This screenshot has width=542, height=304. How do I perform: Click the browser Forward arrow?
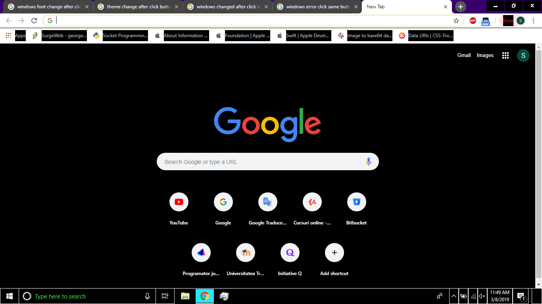click(x=21, y=21)
